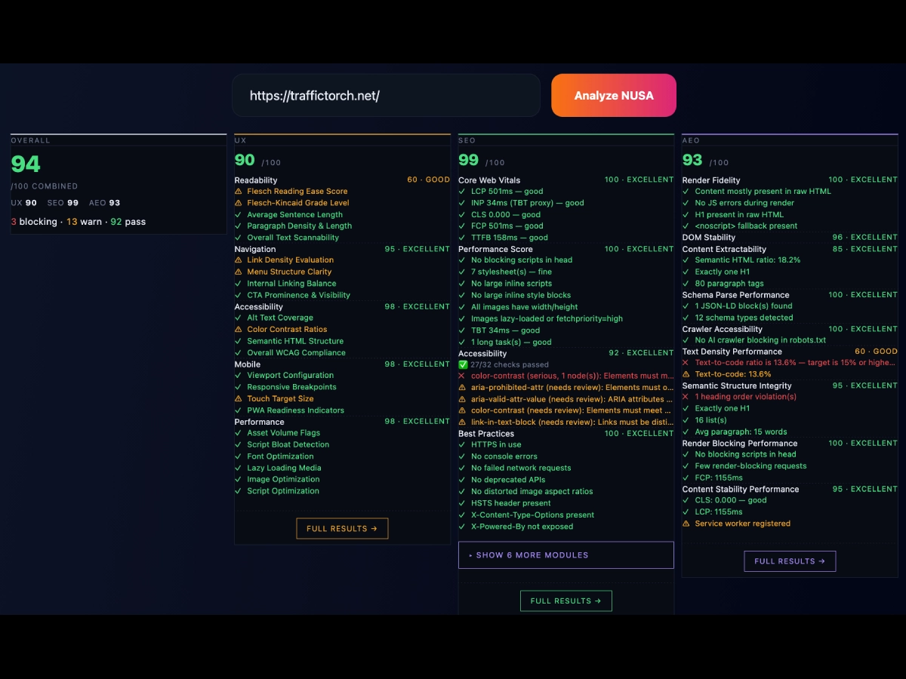Click the red X beside Text-to-code ratio is 13.6%
The height and width of the screenshot is (679, 906).
click(686, 363)
